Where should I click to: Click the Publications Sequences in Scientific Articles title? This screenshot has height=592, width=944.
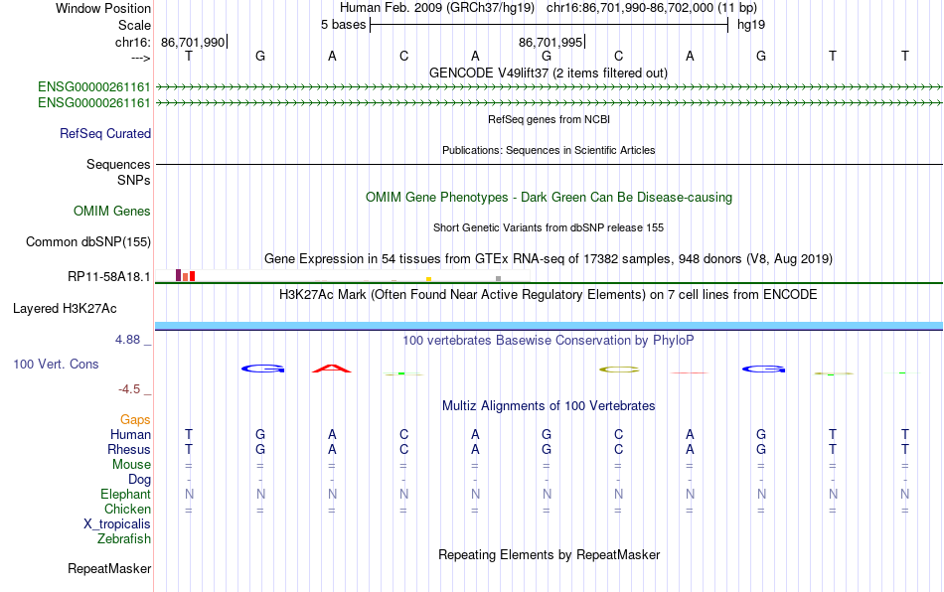[549, 150]
